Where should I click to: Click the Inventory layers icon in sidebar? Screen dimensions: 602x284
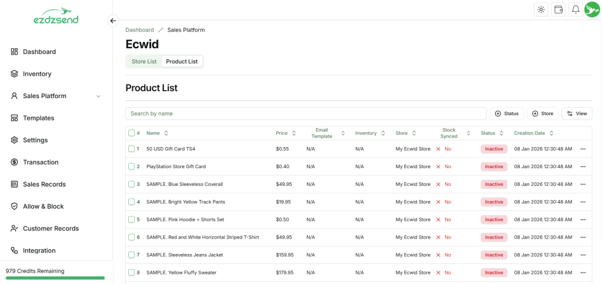pos(15,74)
